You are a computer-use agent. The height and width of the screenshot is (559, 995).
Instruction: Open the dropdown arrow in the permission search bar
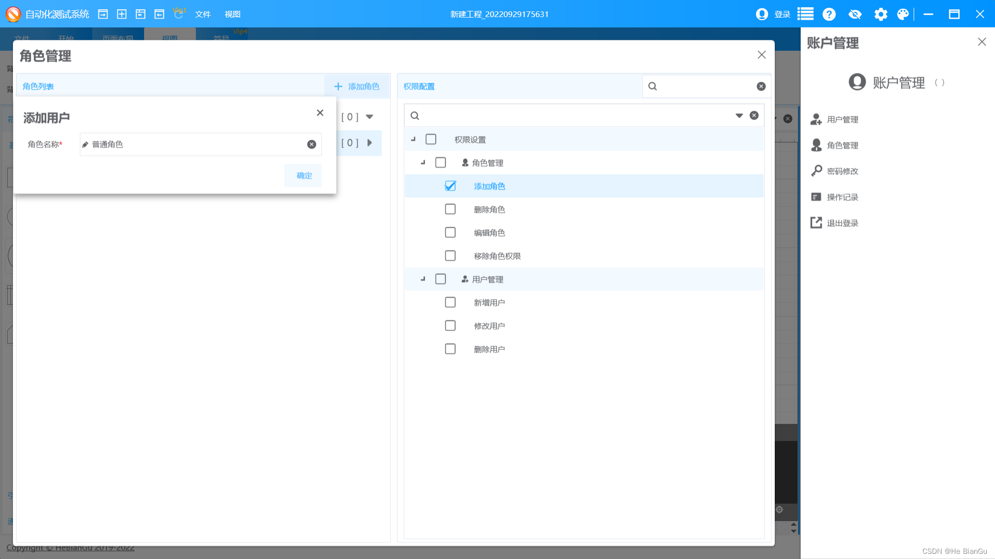pos(738,115)
